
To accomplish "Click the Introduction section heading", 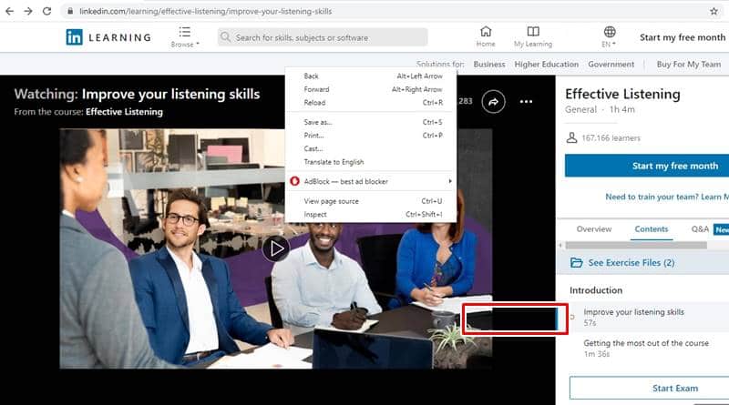I will [596, 290].
